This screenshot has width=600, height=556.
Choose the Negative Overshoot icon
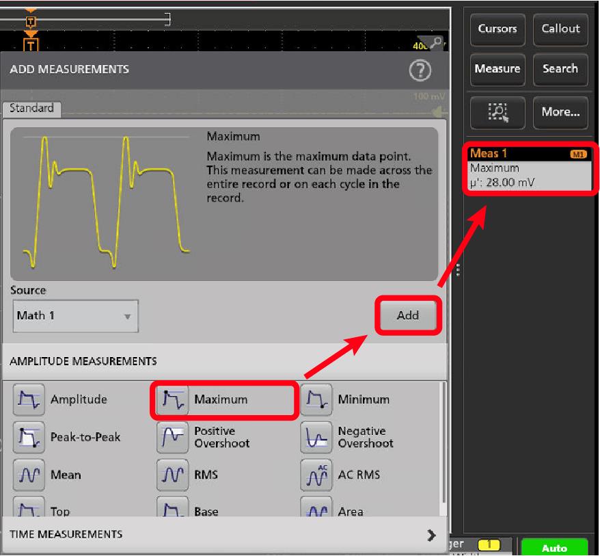pos(314,437)
